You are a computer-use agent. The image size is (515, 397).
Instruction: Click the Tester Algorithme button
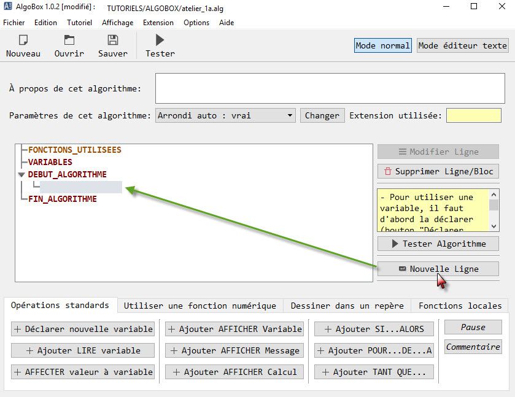click(x=438, y=244)
